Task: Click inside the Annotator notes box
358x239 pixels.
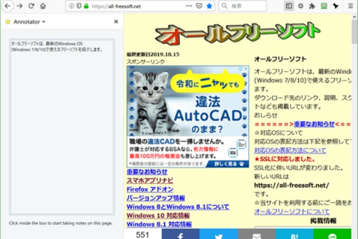Action: point(61,127)
